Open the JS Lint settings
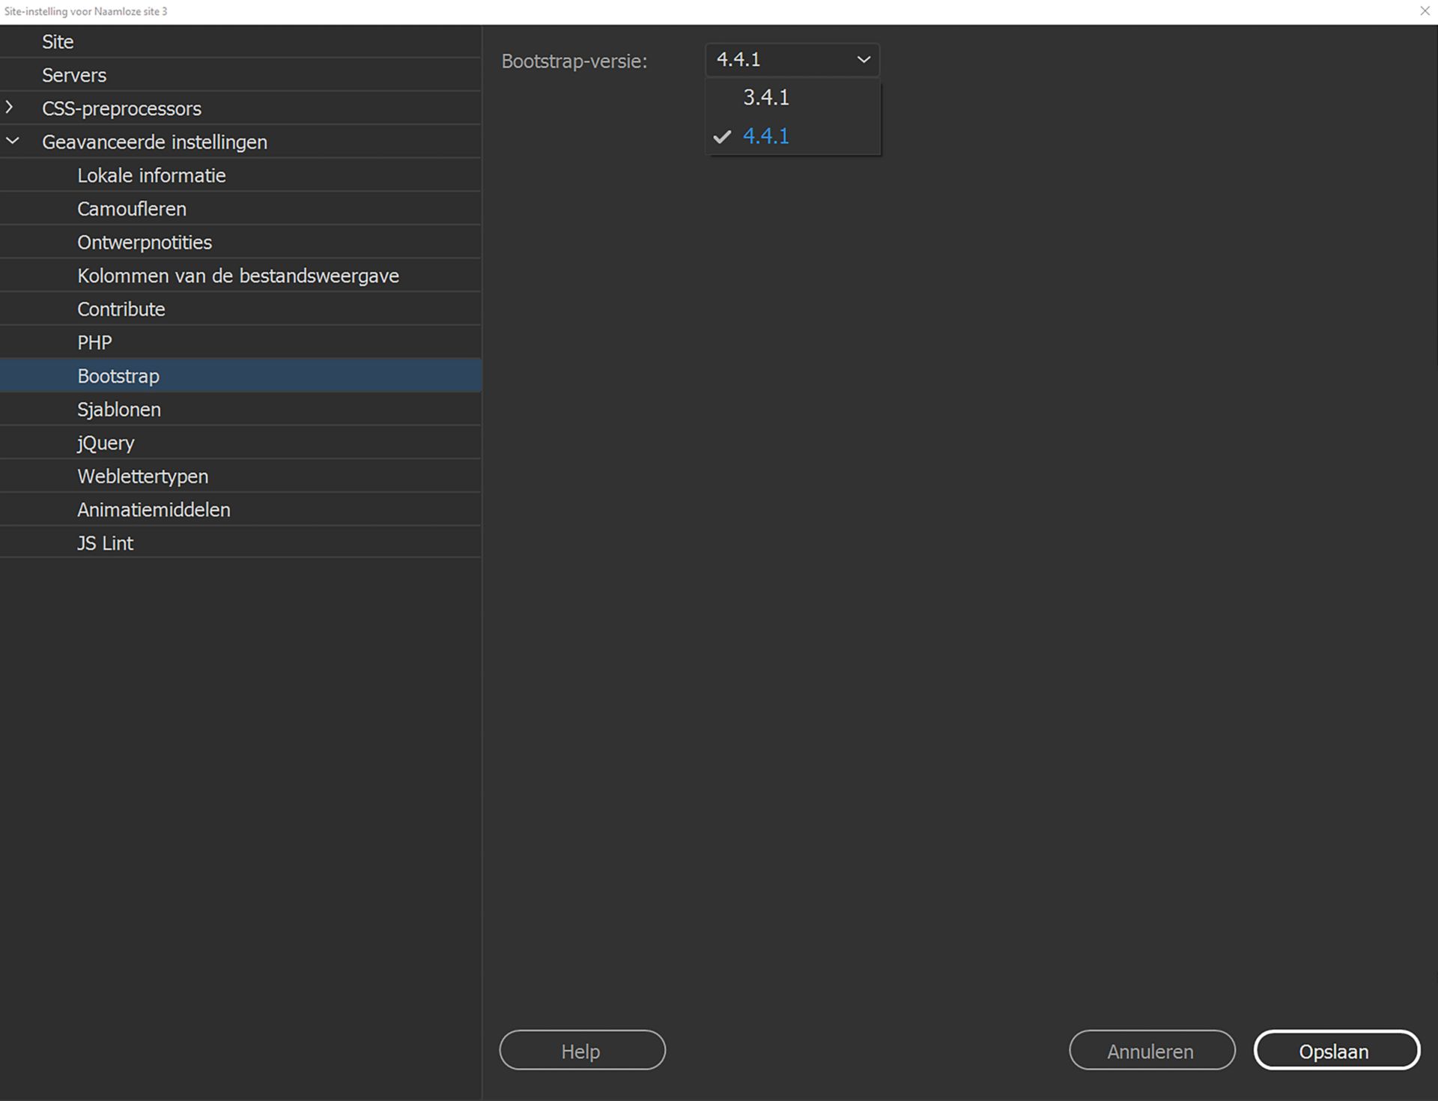 [105, 542]
